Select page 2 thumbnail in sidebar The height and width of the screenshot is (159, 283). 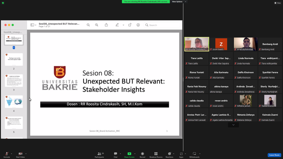14,59
